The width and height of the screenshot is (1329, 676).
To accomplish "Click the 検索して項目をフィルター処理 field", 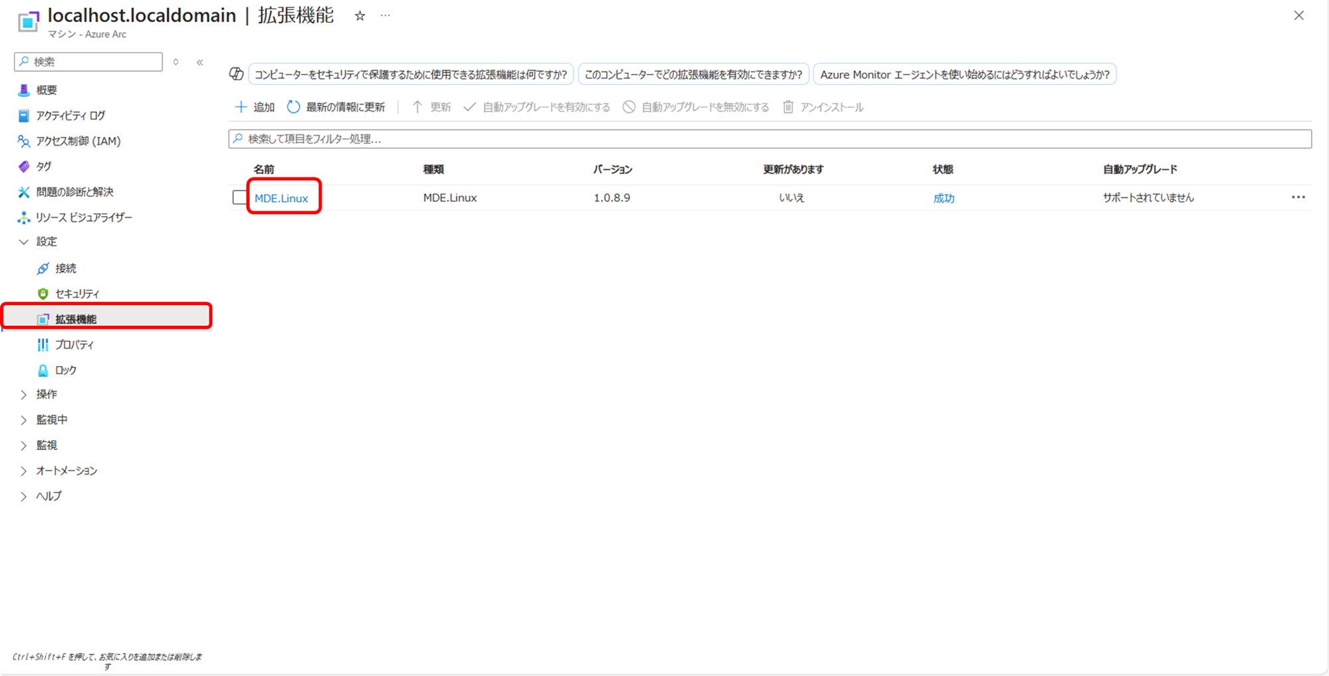I will (770, 139).
